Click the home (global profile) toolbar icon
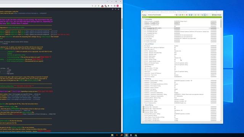The width and height of the screenshot is (244, 137). pos(176,15)
